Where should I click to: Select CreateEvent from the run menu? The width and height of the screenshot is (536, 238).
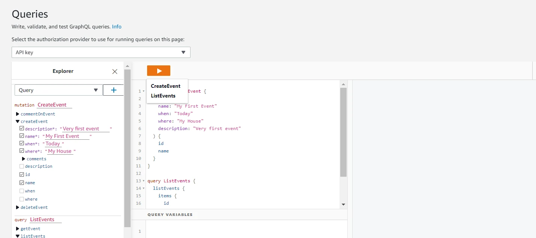coord(165,86)
